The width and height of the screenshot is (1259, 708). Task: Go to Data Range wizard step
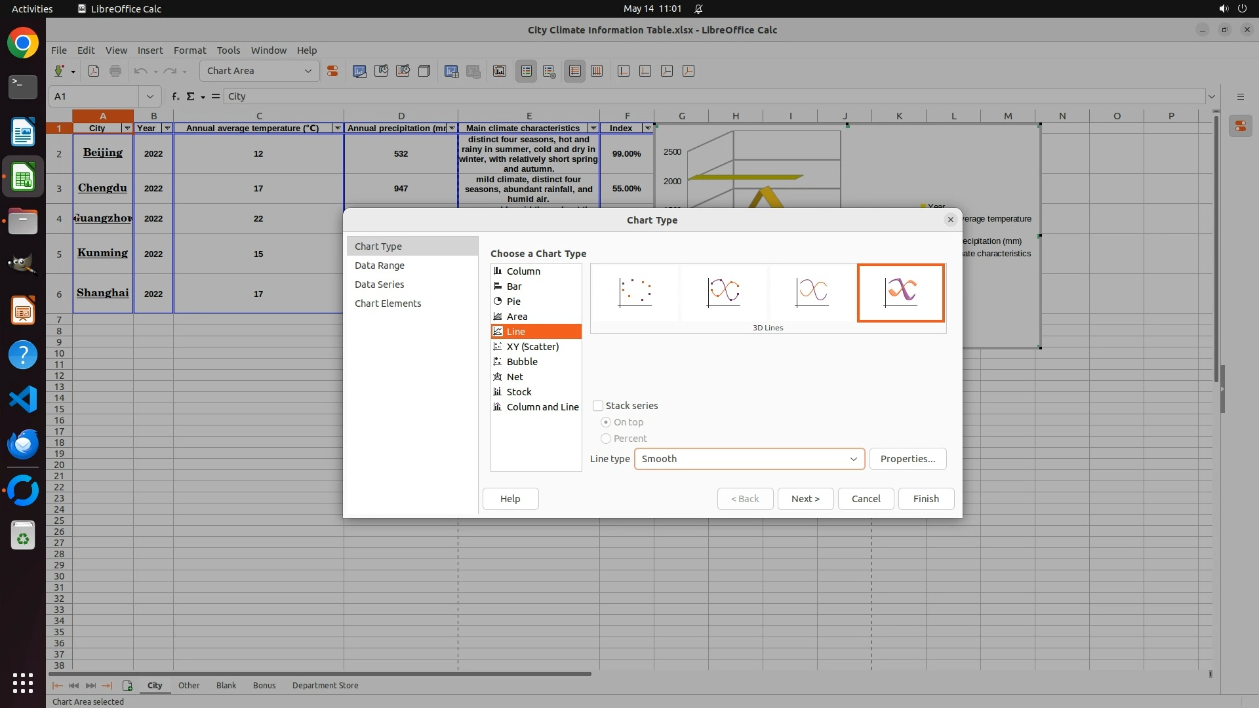point(380,265)
